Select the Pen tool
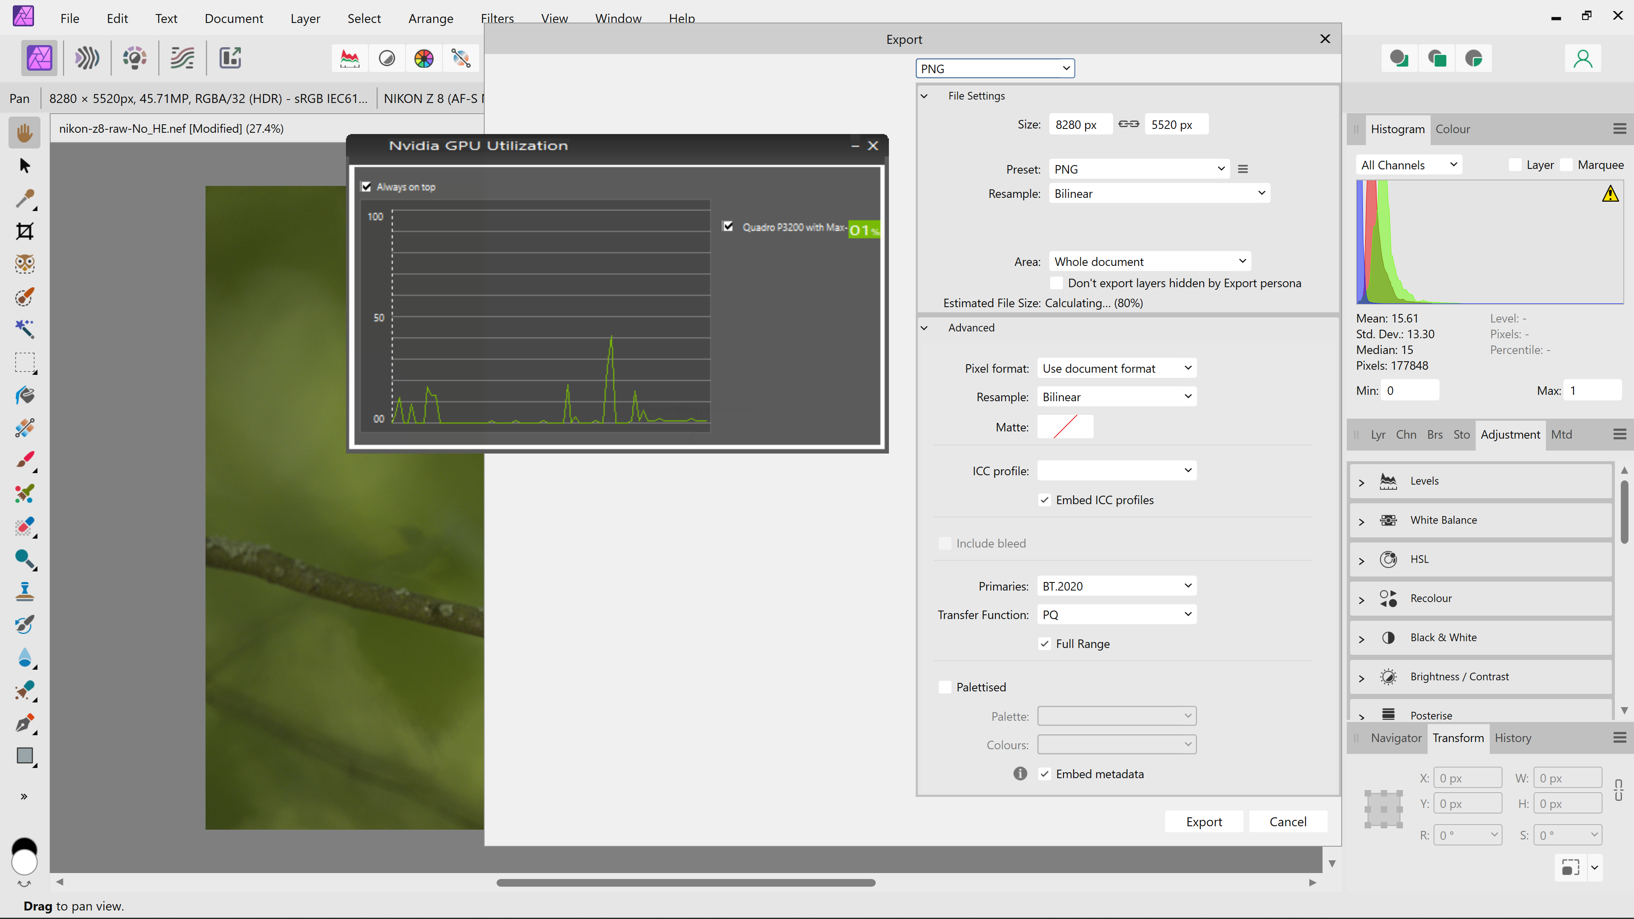 click(x=25, y=723)
